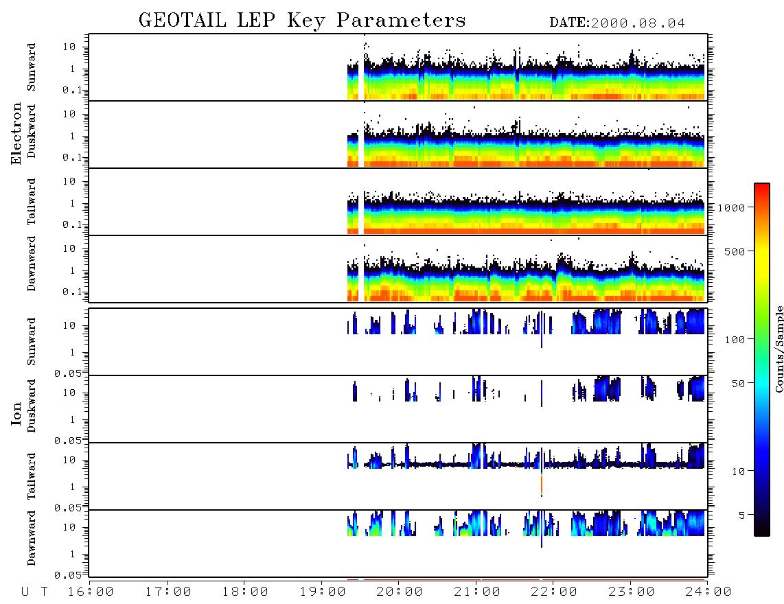Click the 1000 colorbar tick label
This screenshot has width=784, height=604.
tap(731, 207)
